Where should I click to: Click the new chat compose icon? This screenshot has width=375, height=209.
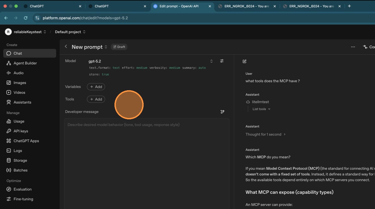(x=244, y=61)
